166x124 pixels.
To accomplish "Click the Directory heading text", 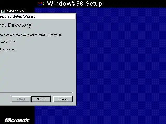I will (x=16, y=25).
